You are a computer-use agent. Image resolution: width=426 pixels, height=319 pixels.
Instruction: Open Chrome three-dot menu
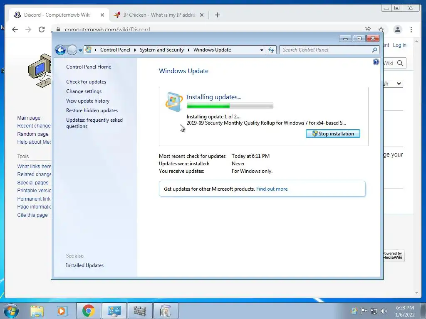click(x=411, y=29)
